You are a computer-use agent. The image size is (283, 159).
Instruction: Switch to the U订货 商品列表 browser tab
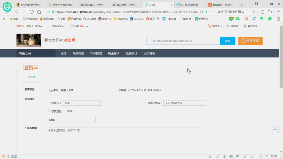190,5
